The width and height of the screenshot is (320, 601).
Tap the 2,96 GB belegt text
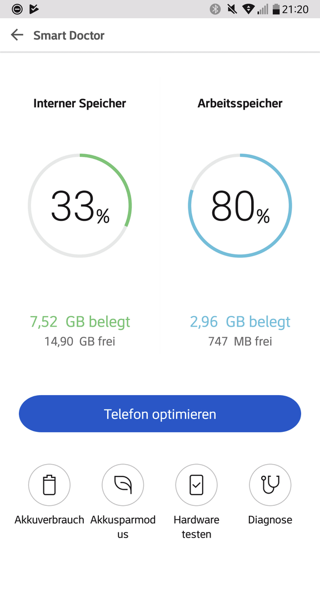pos(240,322)
